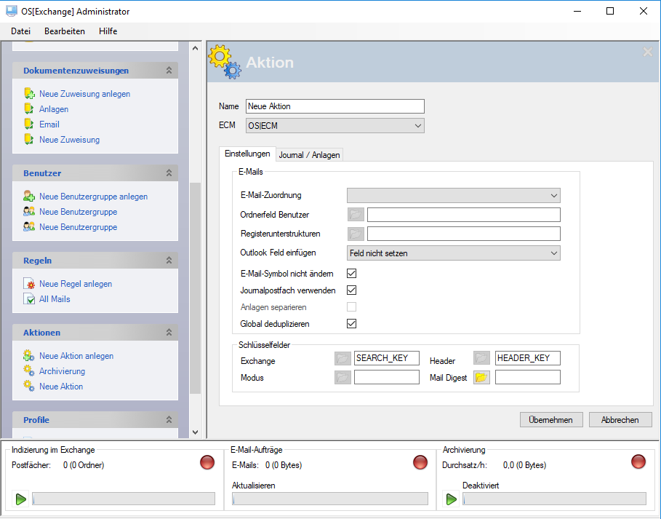Click the Neue Zuweisung anlegen icon

click(29, 94)
